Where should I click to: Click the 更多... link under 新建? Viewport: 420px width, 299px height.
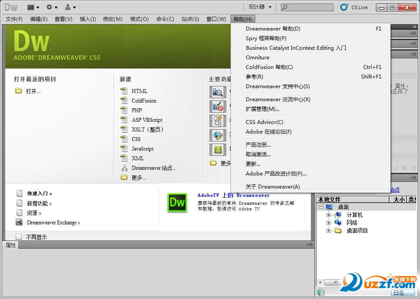(139, 178)
